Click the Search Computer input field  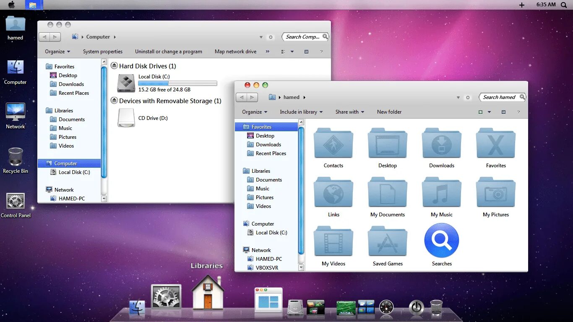coord(305,37)
